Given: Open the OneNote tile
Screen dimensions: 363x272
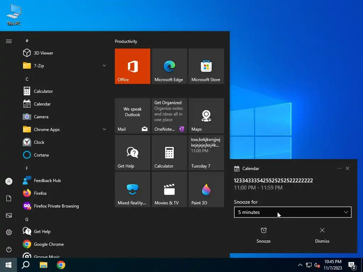Looking at the screenshot, I should point(169,116).
